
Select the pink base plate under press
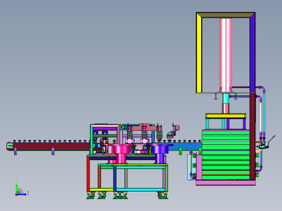tap(226, 183)
